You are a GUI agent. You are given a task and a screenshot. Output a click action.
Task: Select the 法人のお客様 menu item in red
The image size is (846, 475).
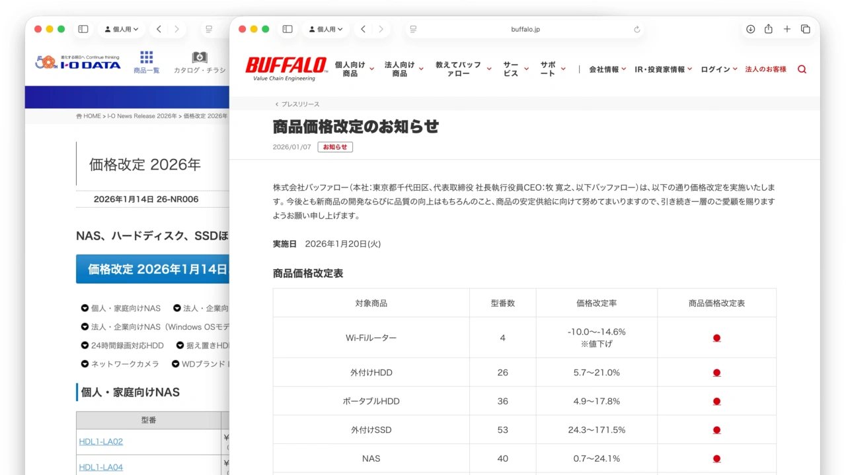764,69
